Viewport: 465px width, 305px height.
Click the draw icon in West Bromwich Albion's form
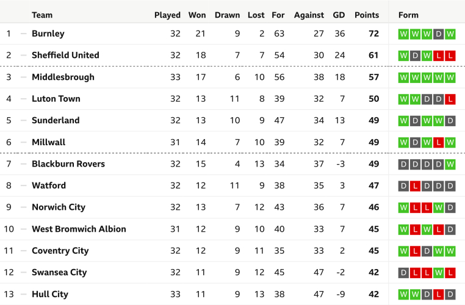450,229
